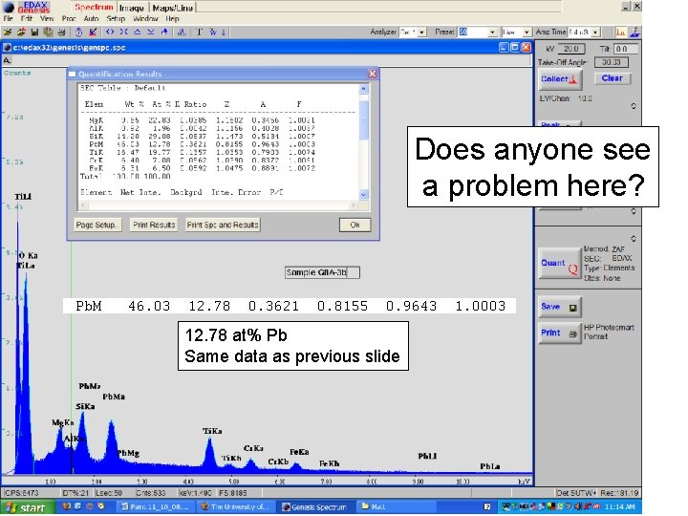
Task: Click the blue anchor-like toolbar icon
Action: tap(78, 32)
